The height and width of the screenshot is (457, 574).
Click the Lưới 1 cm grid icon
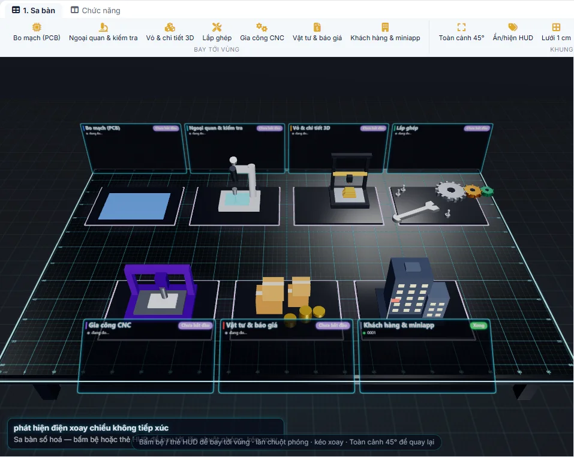[x=556, y=27]
